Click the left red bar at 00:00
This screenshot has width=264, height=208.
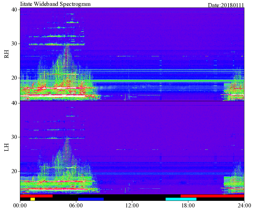(x=36, y=196)
